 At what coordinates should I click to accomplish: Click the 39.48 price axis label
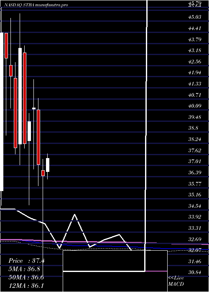195,117
